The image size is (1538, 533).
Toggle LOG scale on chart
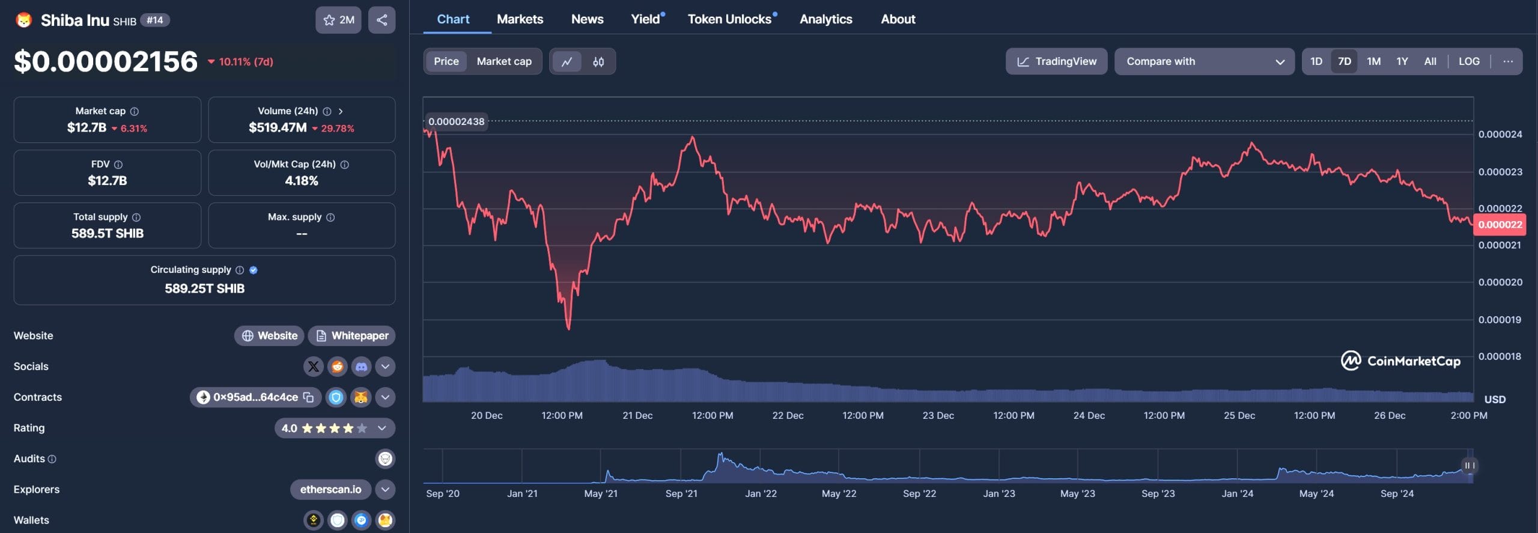(x=1469, y=61)
